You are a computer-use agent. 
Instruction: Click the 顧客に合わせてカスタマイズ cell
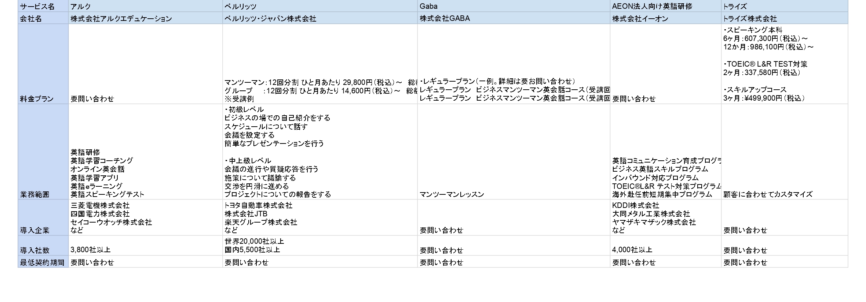(x=785, y=152)
